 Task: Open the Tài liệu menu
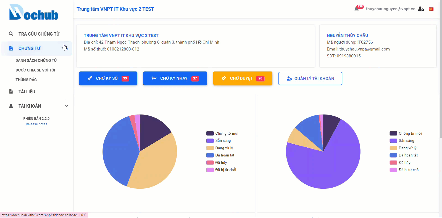(36, 92)
